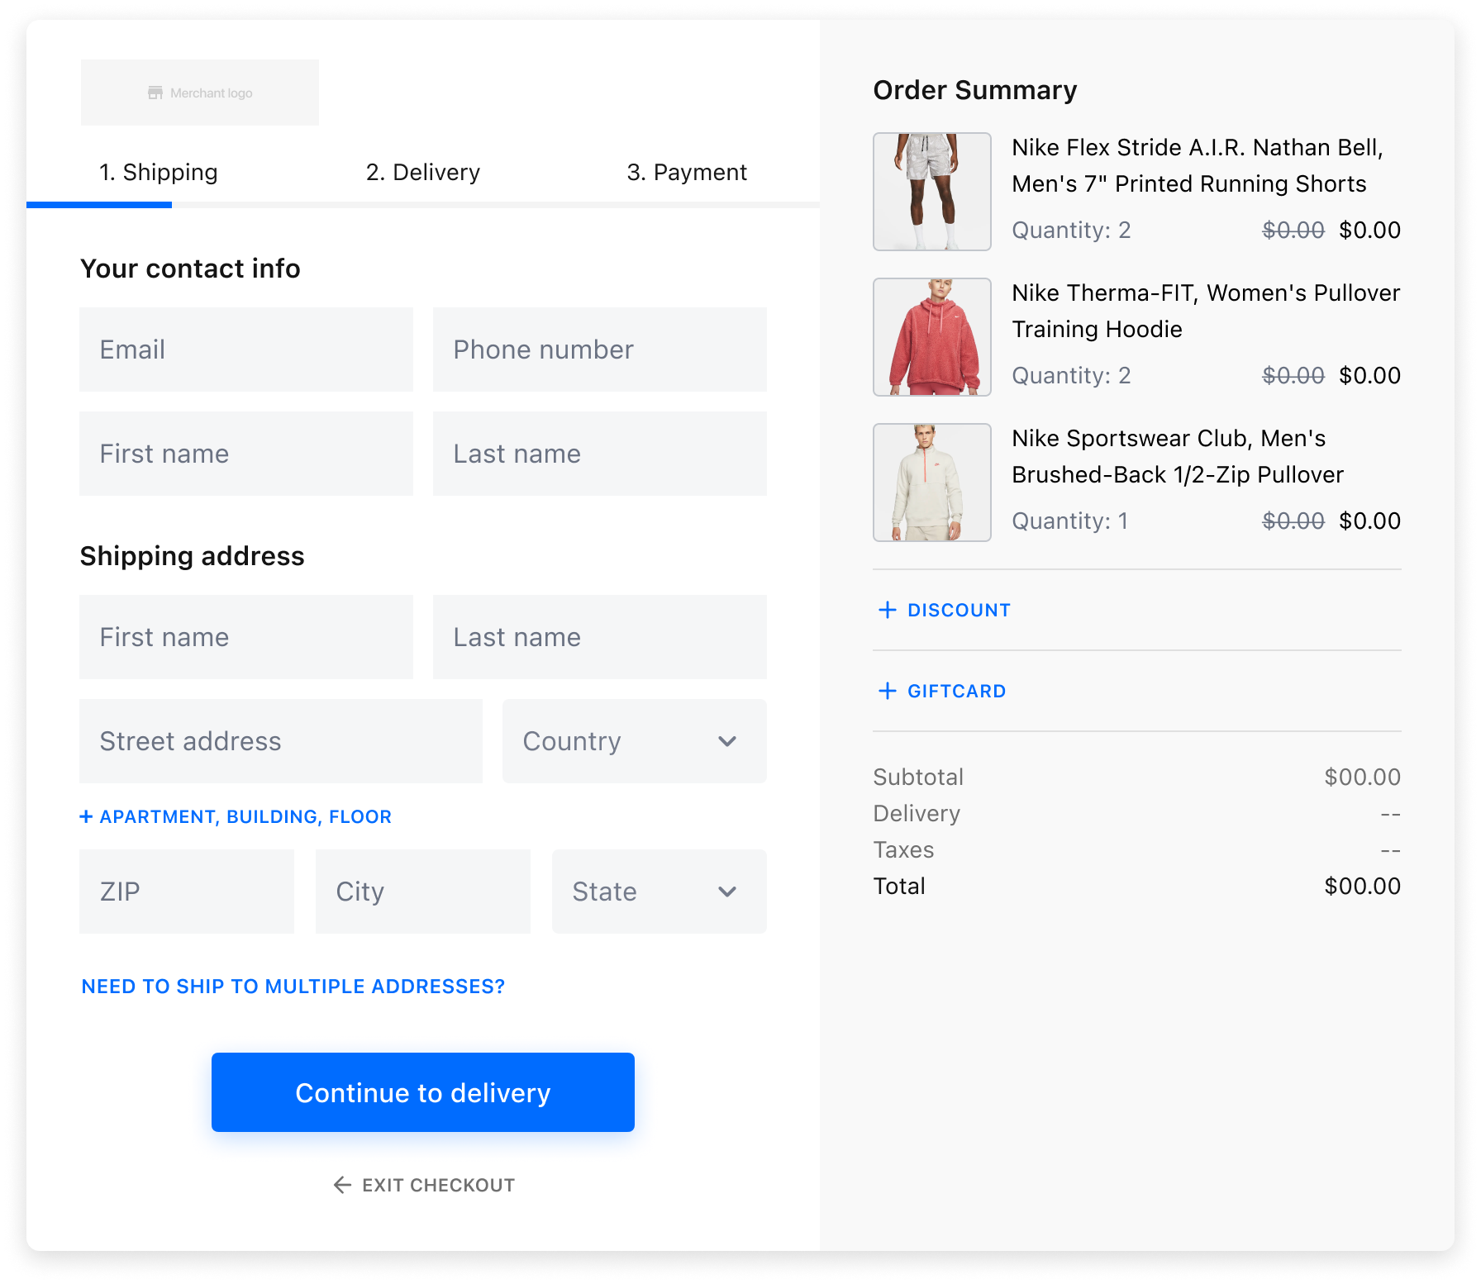Click the back arrow icon for Exit Checkout
Screen dimensions: 1481x1284
[342, 1185]
